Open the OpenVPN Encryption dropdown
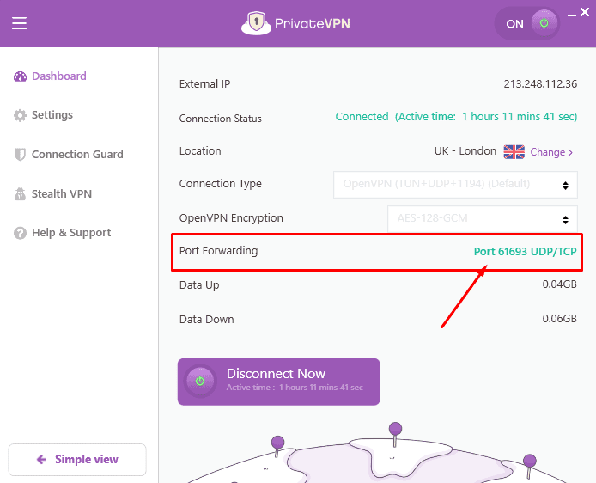The image size is (596, 483). click(483, 219)
